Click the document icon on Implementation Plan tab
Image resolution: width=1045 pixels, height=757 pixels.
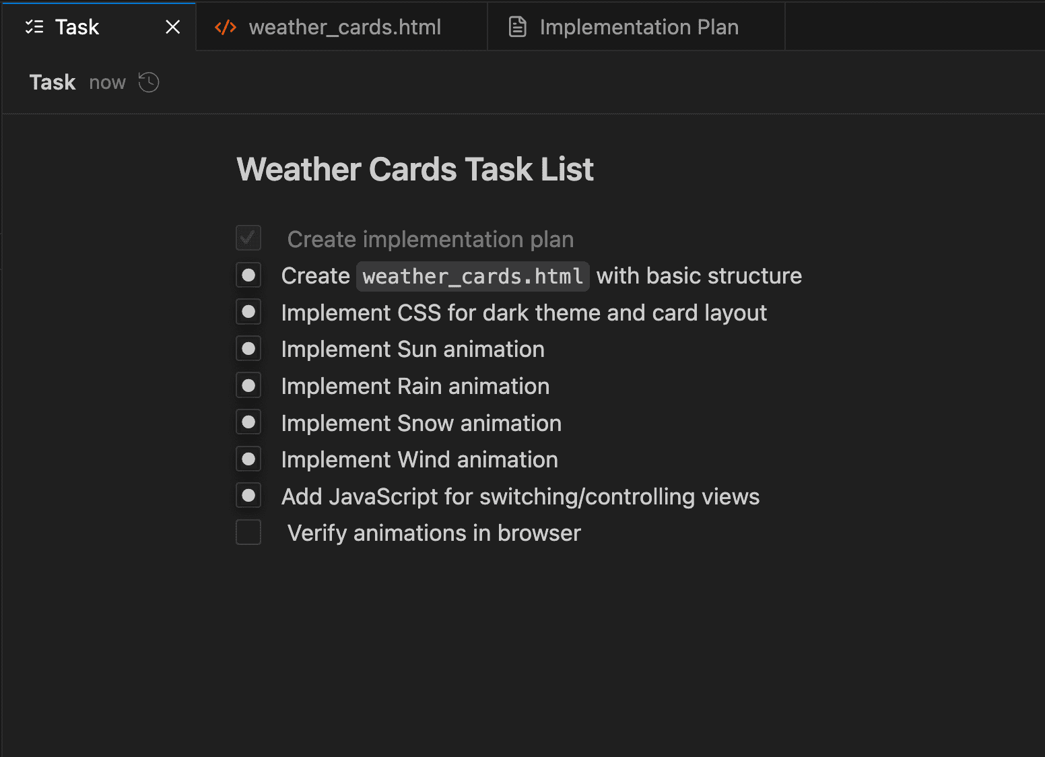(516, 26)
